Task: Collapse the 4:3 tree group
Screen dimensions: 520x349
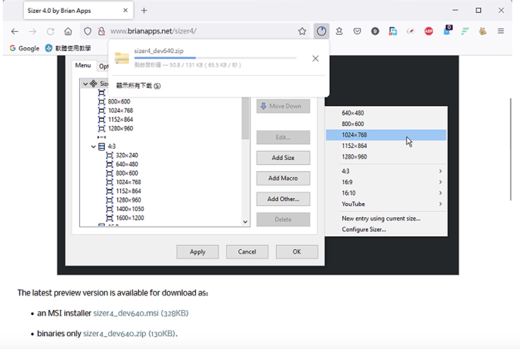Action: coord(93,147)
